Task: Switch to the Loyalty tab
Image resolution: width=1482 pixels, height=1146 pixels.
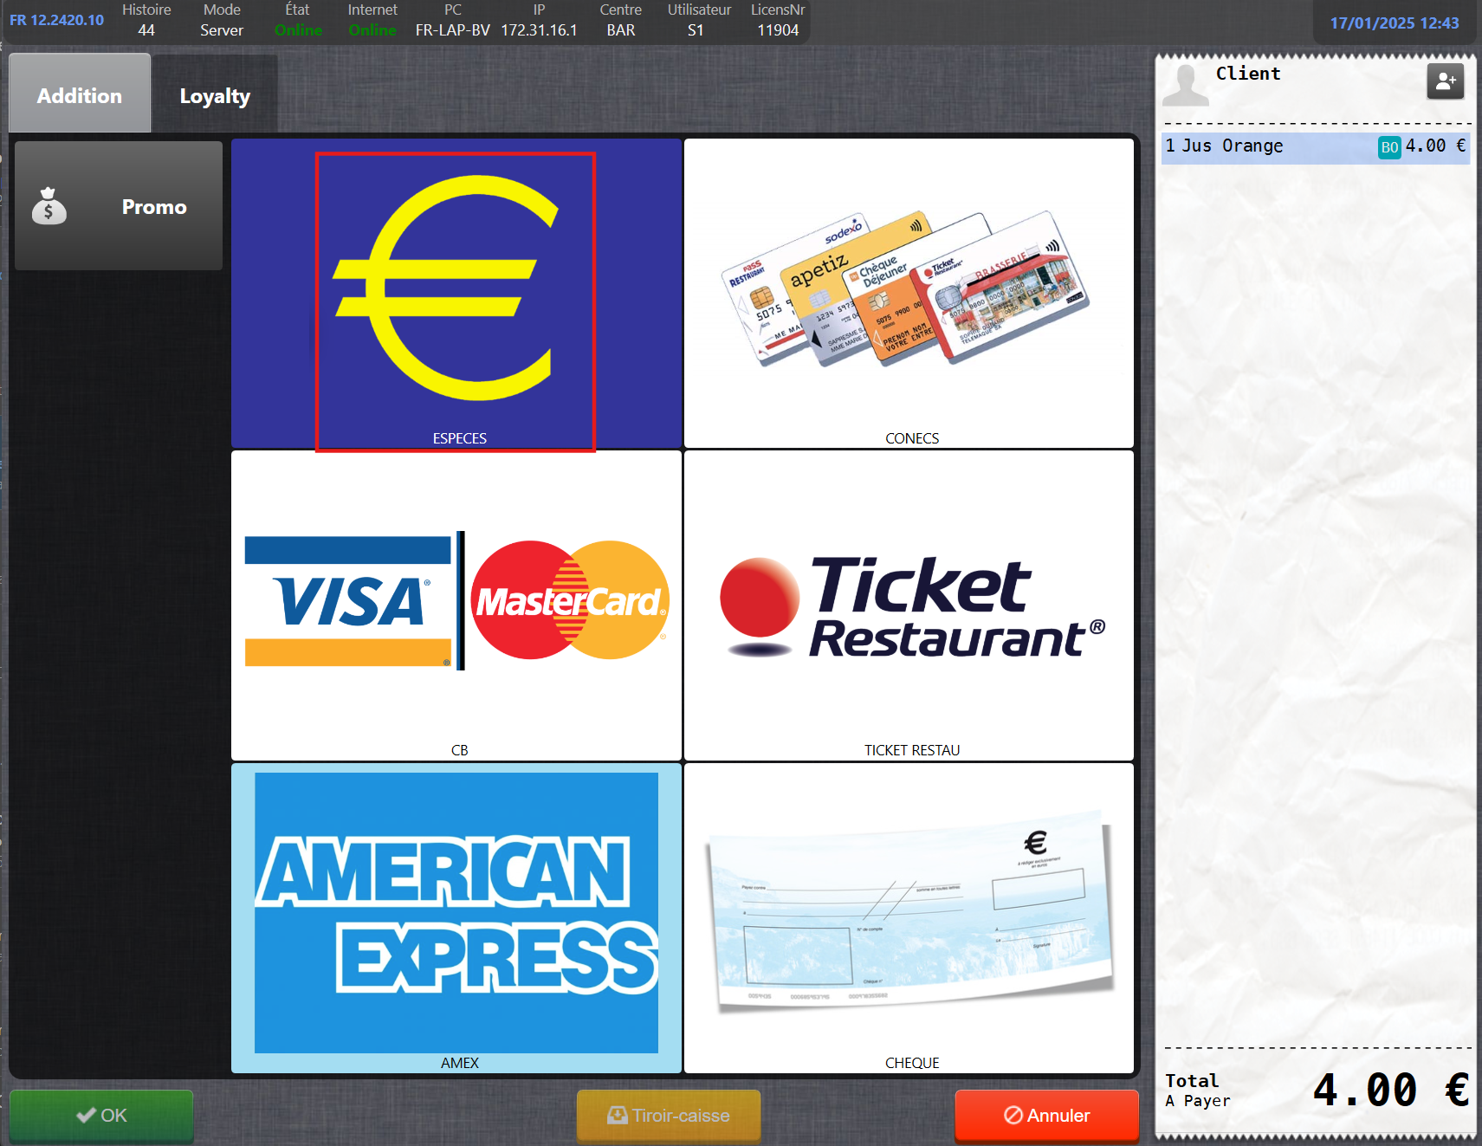Action: [215, 95]
